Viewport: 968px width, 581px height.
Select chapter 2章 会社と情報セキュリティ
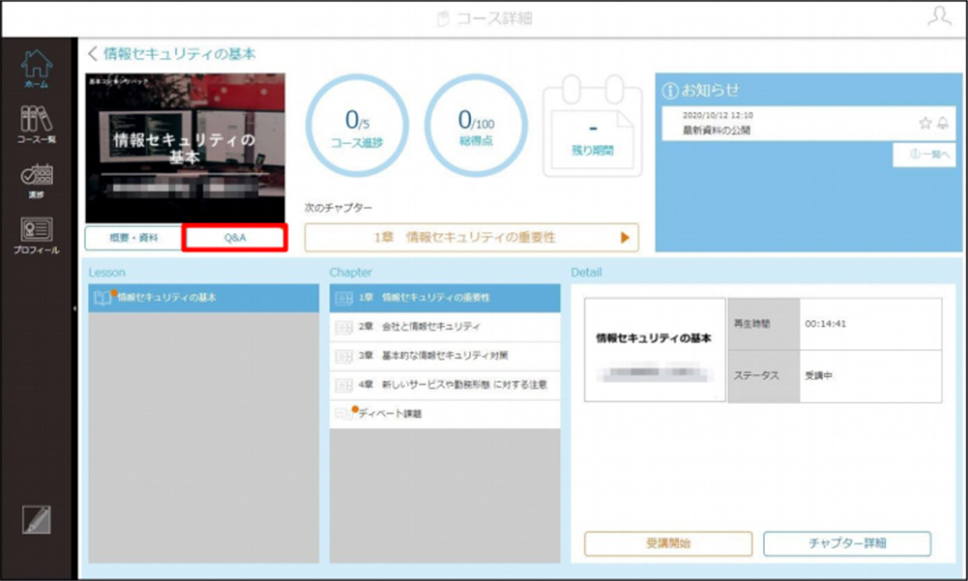(445, 327)
